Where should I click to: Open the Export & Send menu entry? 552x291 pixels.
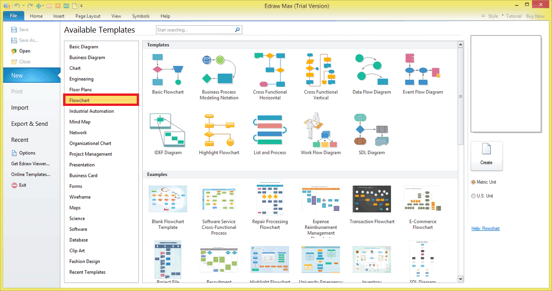(29, 124)
